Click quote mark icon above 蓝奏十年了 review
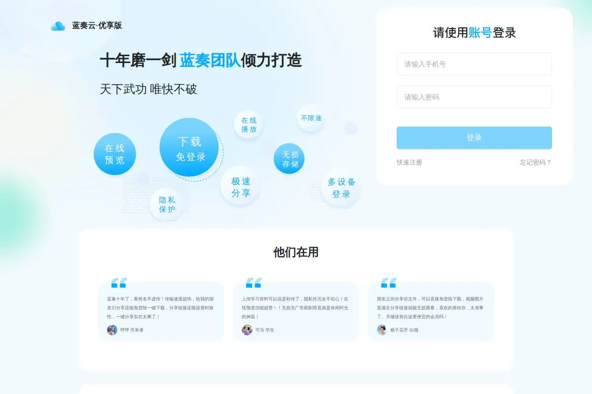This screenshot has width=592, height=394. point(119,283)
